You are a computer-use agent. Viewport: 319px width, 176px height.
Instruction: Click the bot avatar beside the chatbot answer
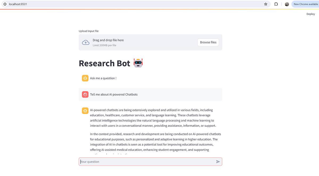click(85, 111)
